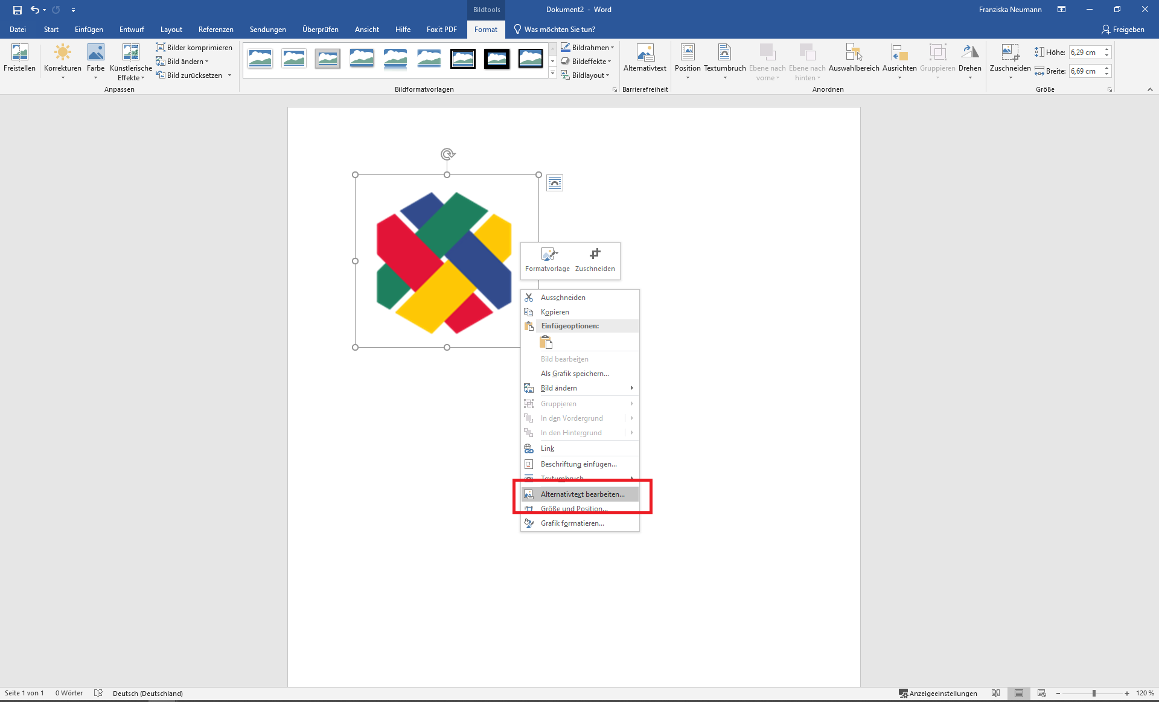Image resolution: width=1159 pixels, height=702 pixels.
Task: Click the rotation handle above the image
Action: coord(447,155)
